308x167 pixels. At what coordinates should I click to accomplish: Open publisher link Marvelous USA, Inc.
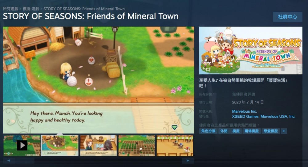pyautogui.click(x=278, y=116)
